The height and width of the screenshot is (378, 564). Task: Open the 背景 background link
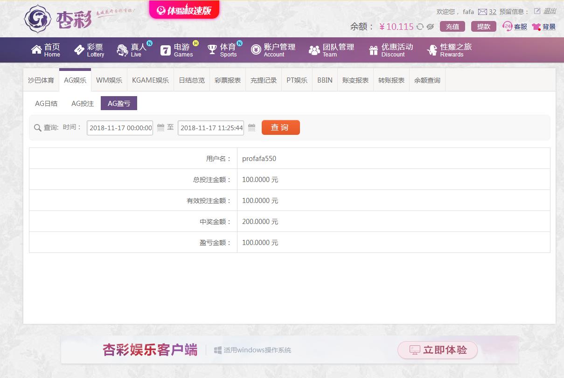549,27
